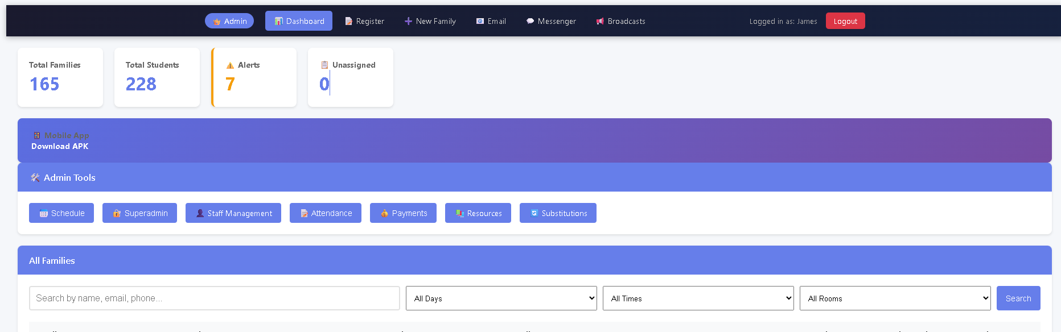The image size is (1061, 332).
Task: Open the Resources tool
Action: pyautogui.click(x=478, y=213)
